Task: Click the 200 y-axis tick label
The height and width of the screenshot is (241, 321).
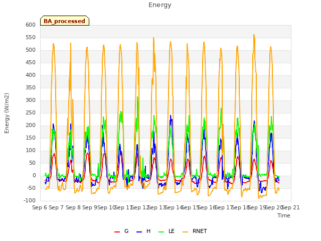Action: coord(31,126)
